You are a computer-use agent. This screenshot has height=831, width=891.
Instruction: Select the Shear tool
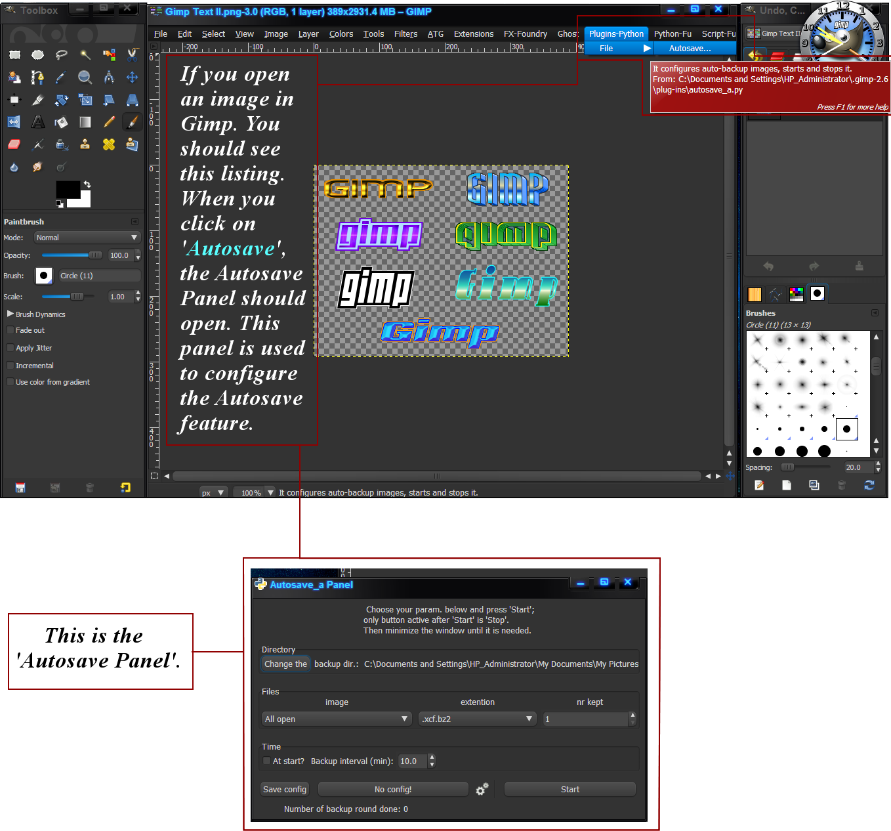click(x=109, y=100)
